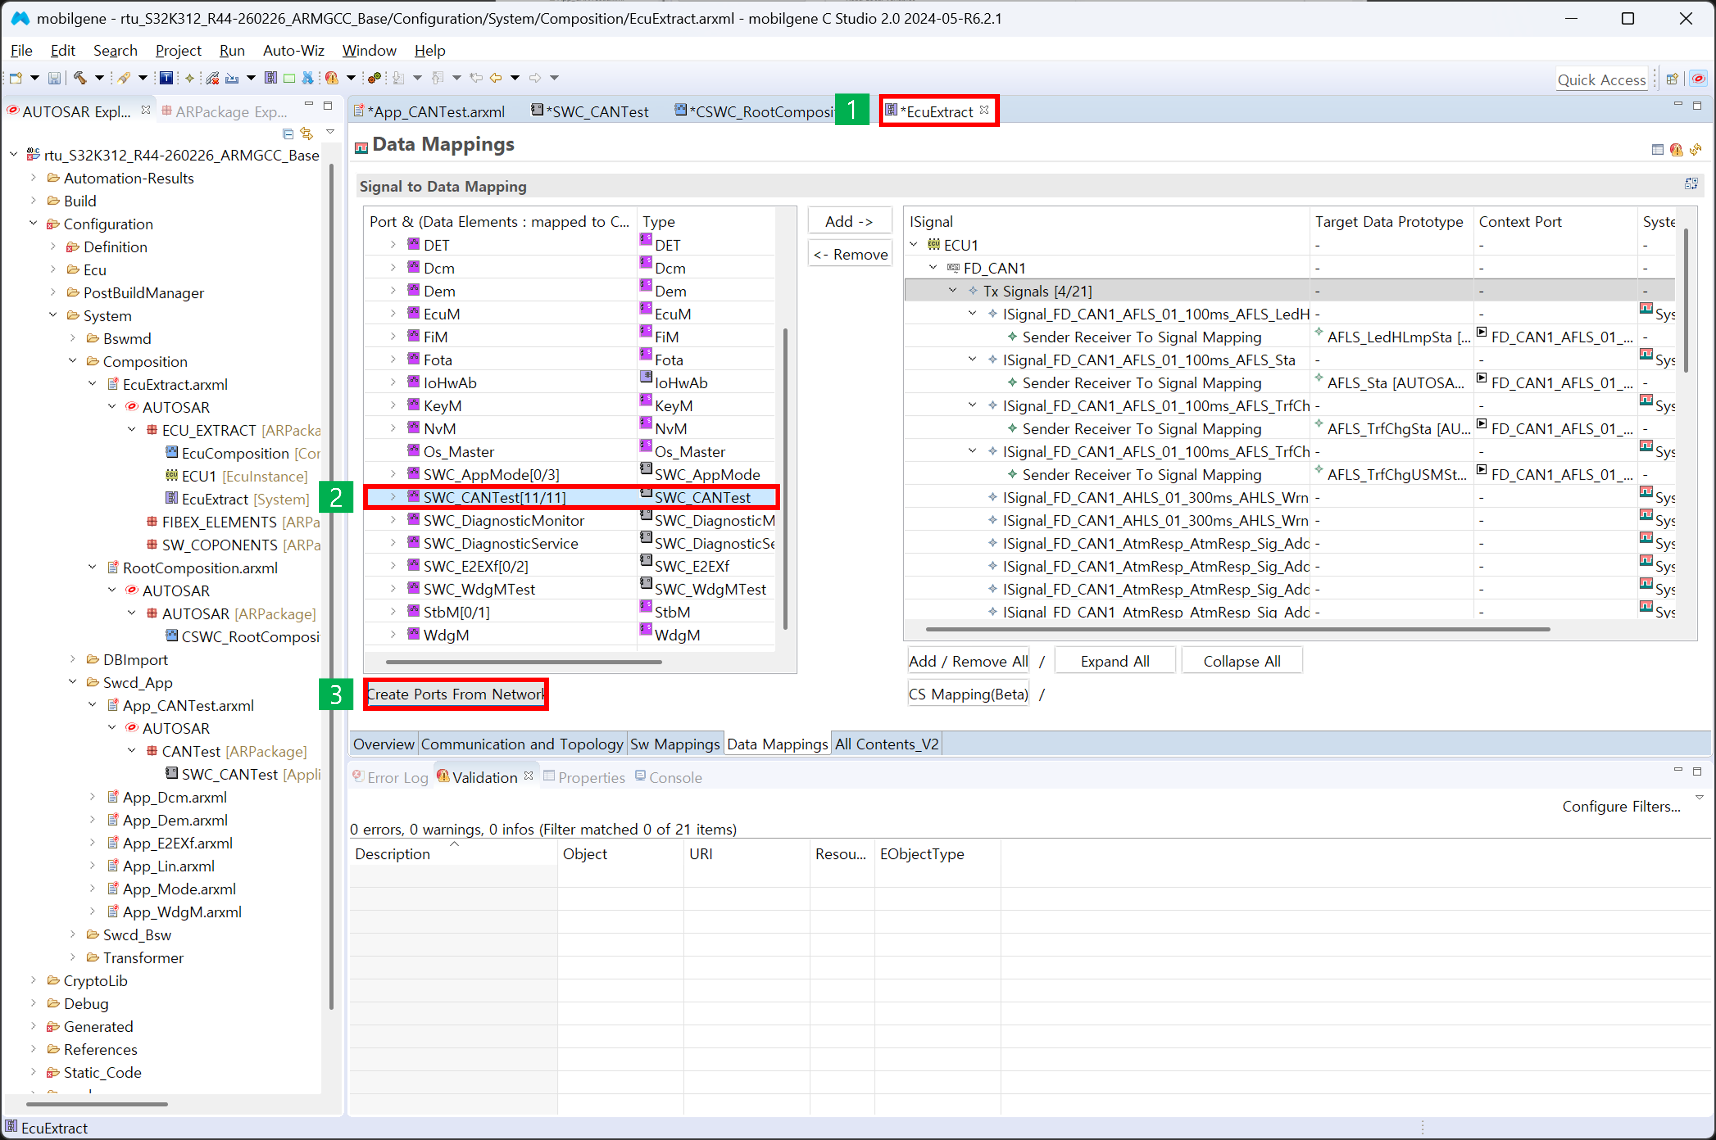The width and height of the screenshot is (1716, 1140).
Task: Close the Validation view tab
Action: pyautogui.click(x=529, y=776)
